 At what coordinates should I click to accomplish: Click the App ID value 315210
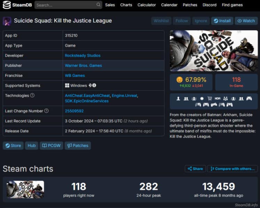[71, 36]
